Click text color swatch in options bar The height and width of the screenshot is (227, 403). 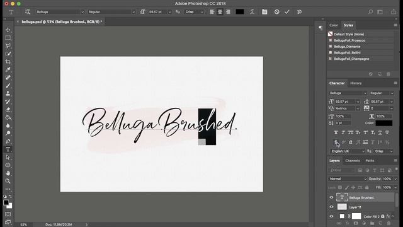(x=240, y=12)
